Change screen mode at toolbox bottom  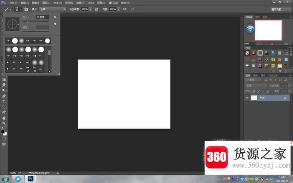[x=4, y=144]
